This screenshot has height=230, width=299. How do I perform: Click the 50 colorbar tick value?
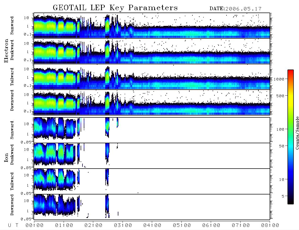coord(281,146)
